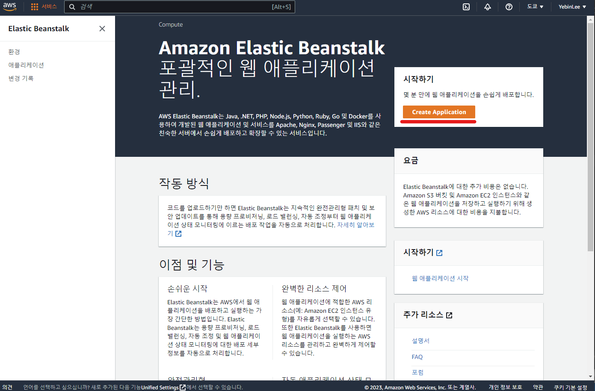Click external link icon next to 시작하기 heading

coord(439,253)
